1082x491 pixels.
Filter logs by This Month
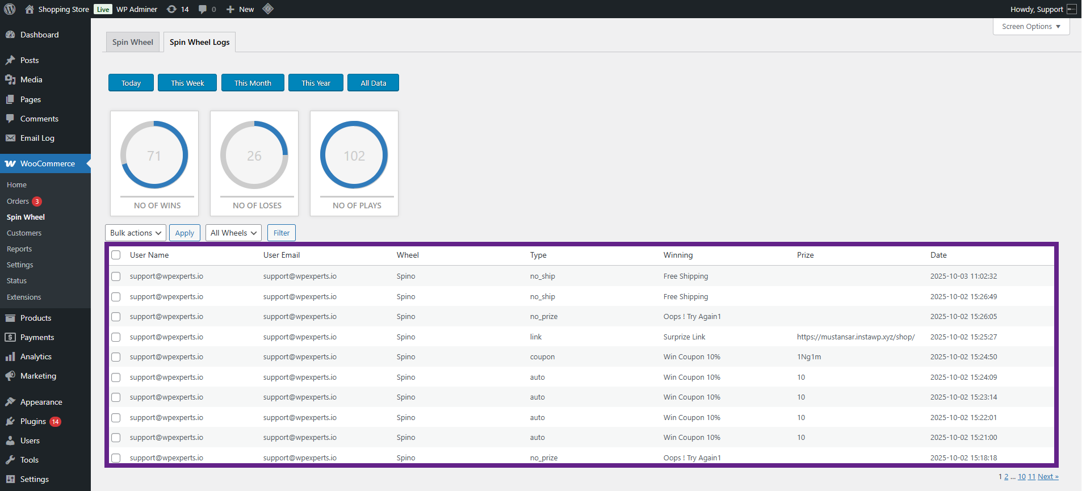[253, 83]
